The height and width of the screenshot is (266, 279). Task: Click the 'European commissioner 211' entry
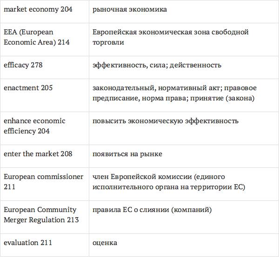coord(43,182)
